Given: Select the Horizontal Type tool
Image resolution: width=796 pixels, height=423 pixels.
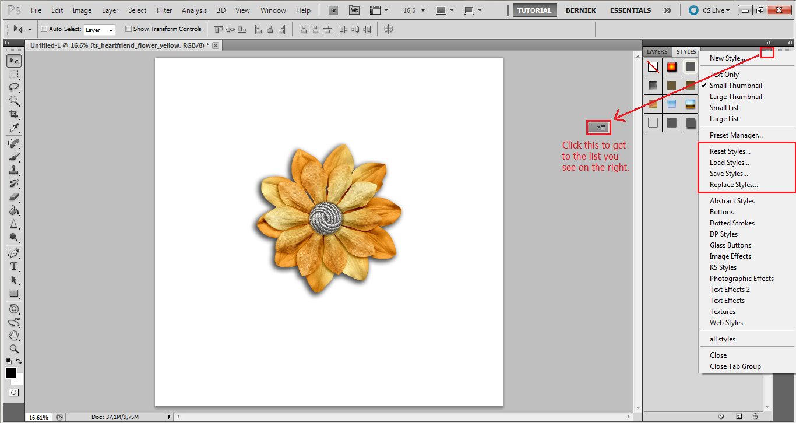Looking at the screenshot, I should coord(13,266).
